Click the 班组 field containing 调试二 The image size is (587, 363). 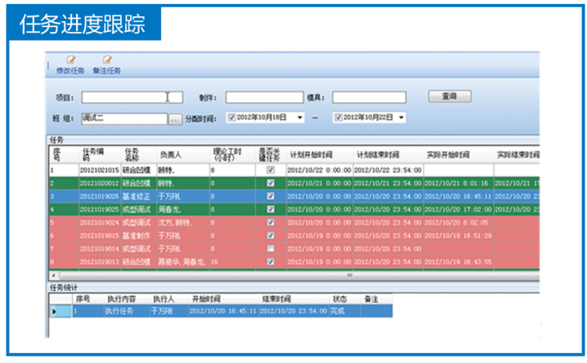(x=124, y=119)
